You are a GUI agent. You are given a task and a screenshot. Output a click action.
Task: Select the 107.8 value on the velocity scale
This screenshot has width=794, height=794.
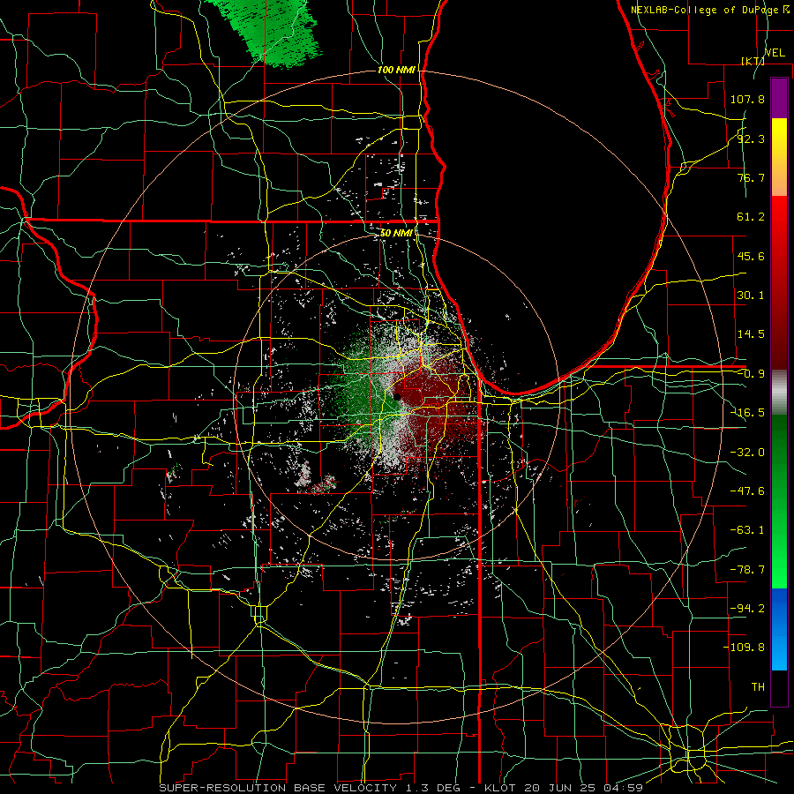click(x=747, y=99)
